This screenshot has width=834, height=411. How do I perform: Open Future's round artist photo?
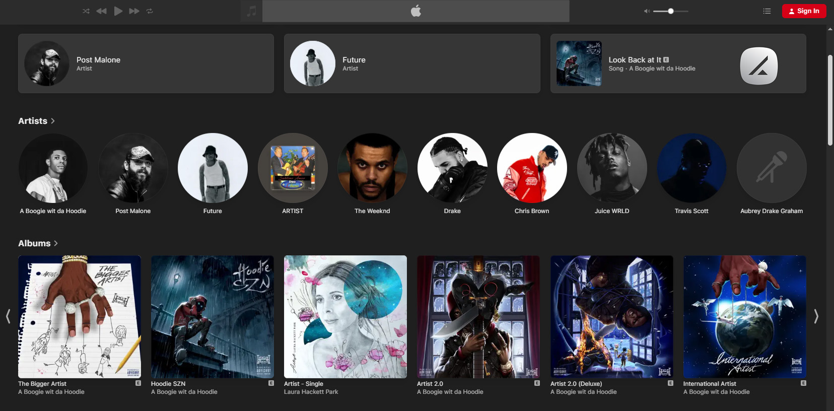coord(213,168)
